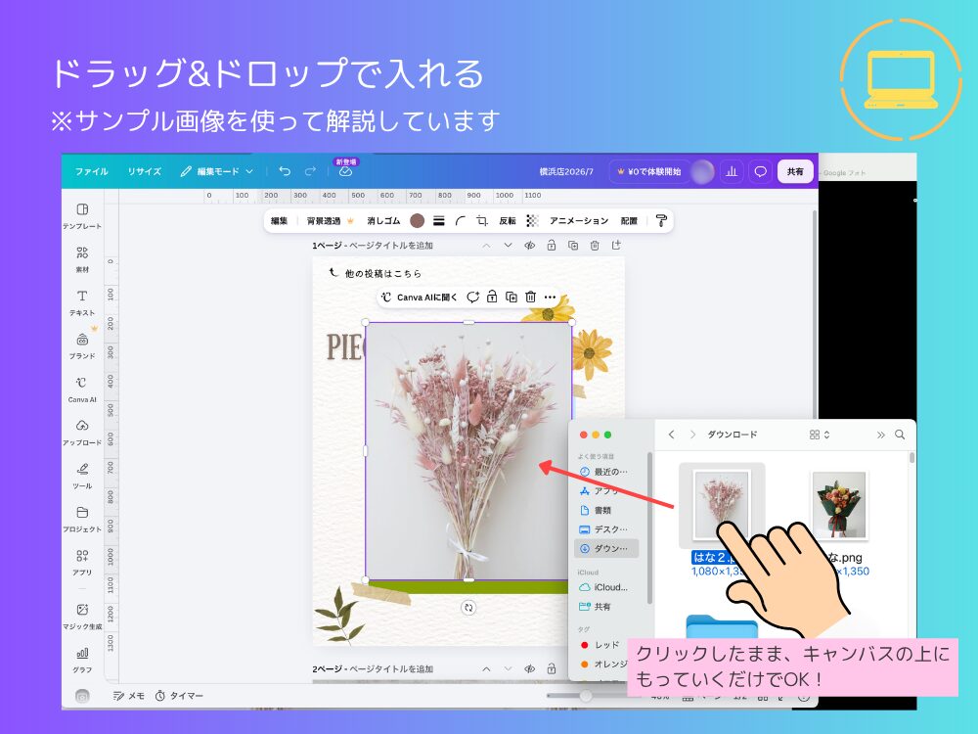The height and width of the screenshot is (734, 978).
Task: Click the 共有 share button in Canva
Action: click(x=795, y=171)
